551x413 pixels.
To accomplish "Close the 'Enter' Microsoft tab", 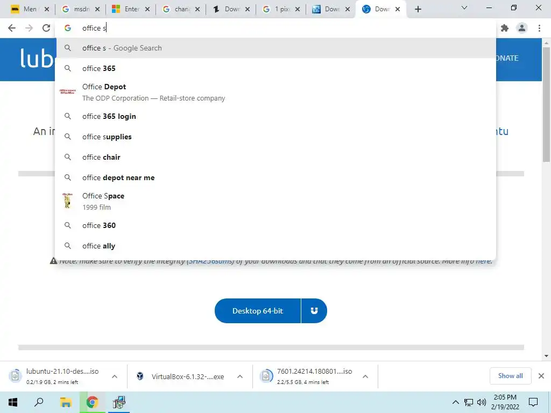I will point(147,9).
